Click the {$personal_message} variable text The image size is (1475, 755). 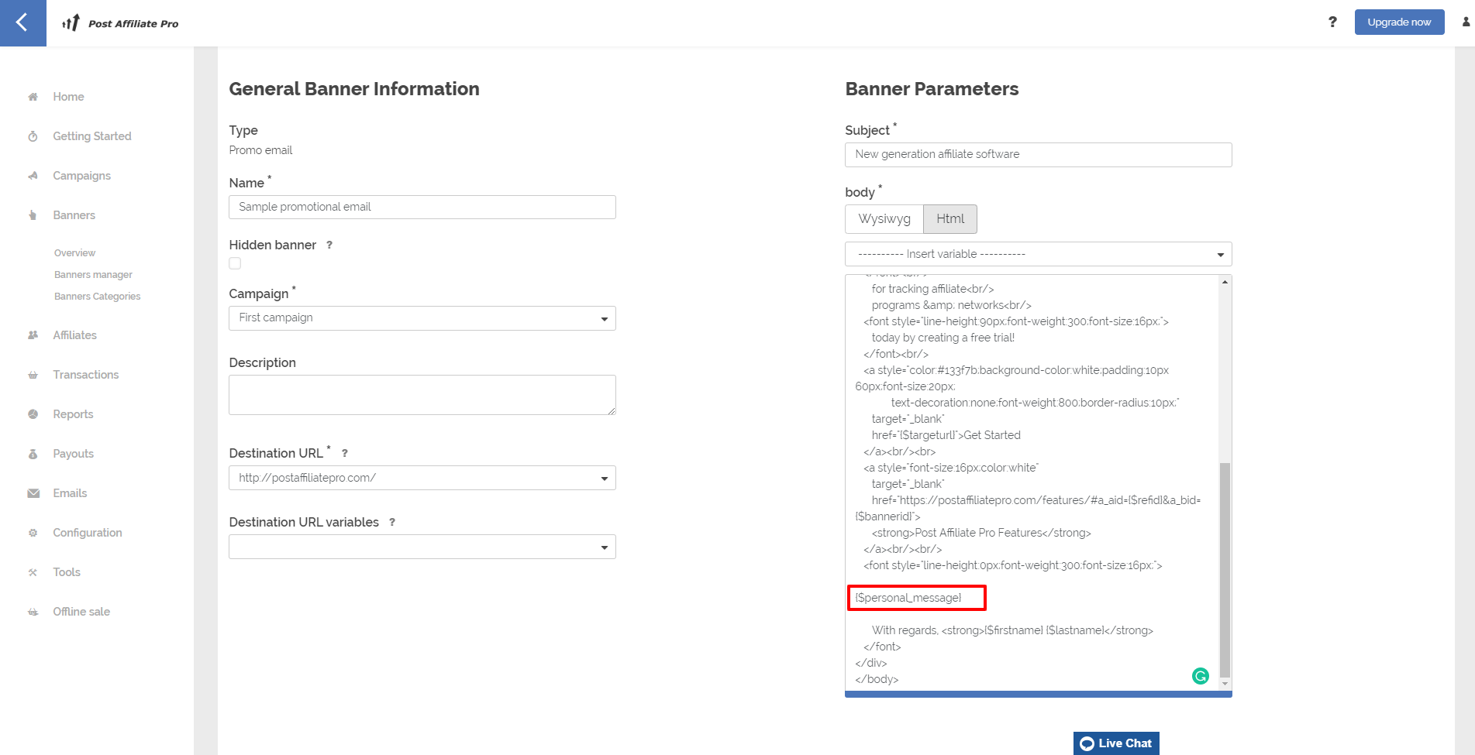click(x=908, y=598)
